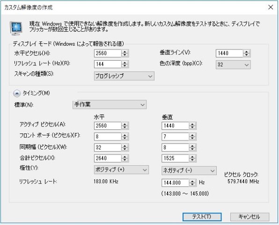This screenshot has height=225, width=279.
Task: Increase the vertical total pixels 1525 with the up arrow
Action: coord(192,157)
